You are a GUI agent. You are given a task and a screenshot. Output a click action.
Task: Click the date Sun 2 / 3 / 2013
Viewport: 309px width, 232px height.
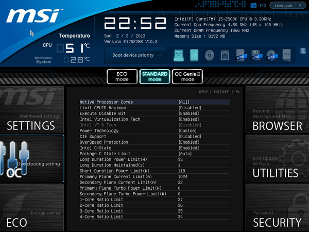click(125, 36)
